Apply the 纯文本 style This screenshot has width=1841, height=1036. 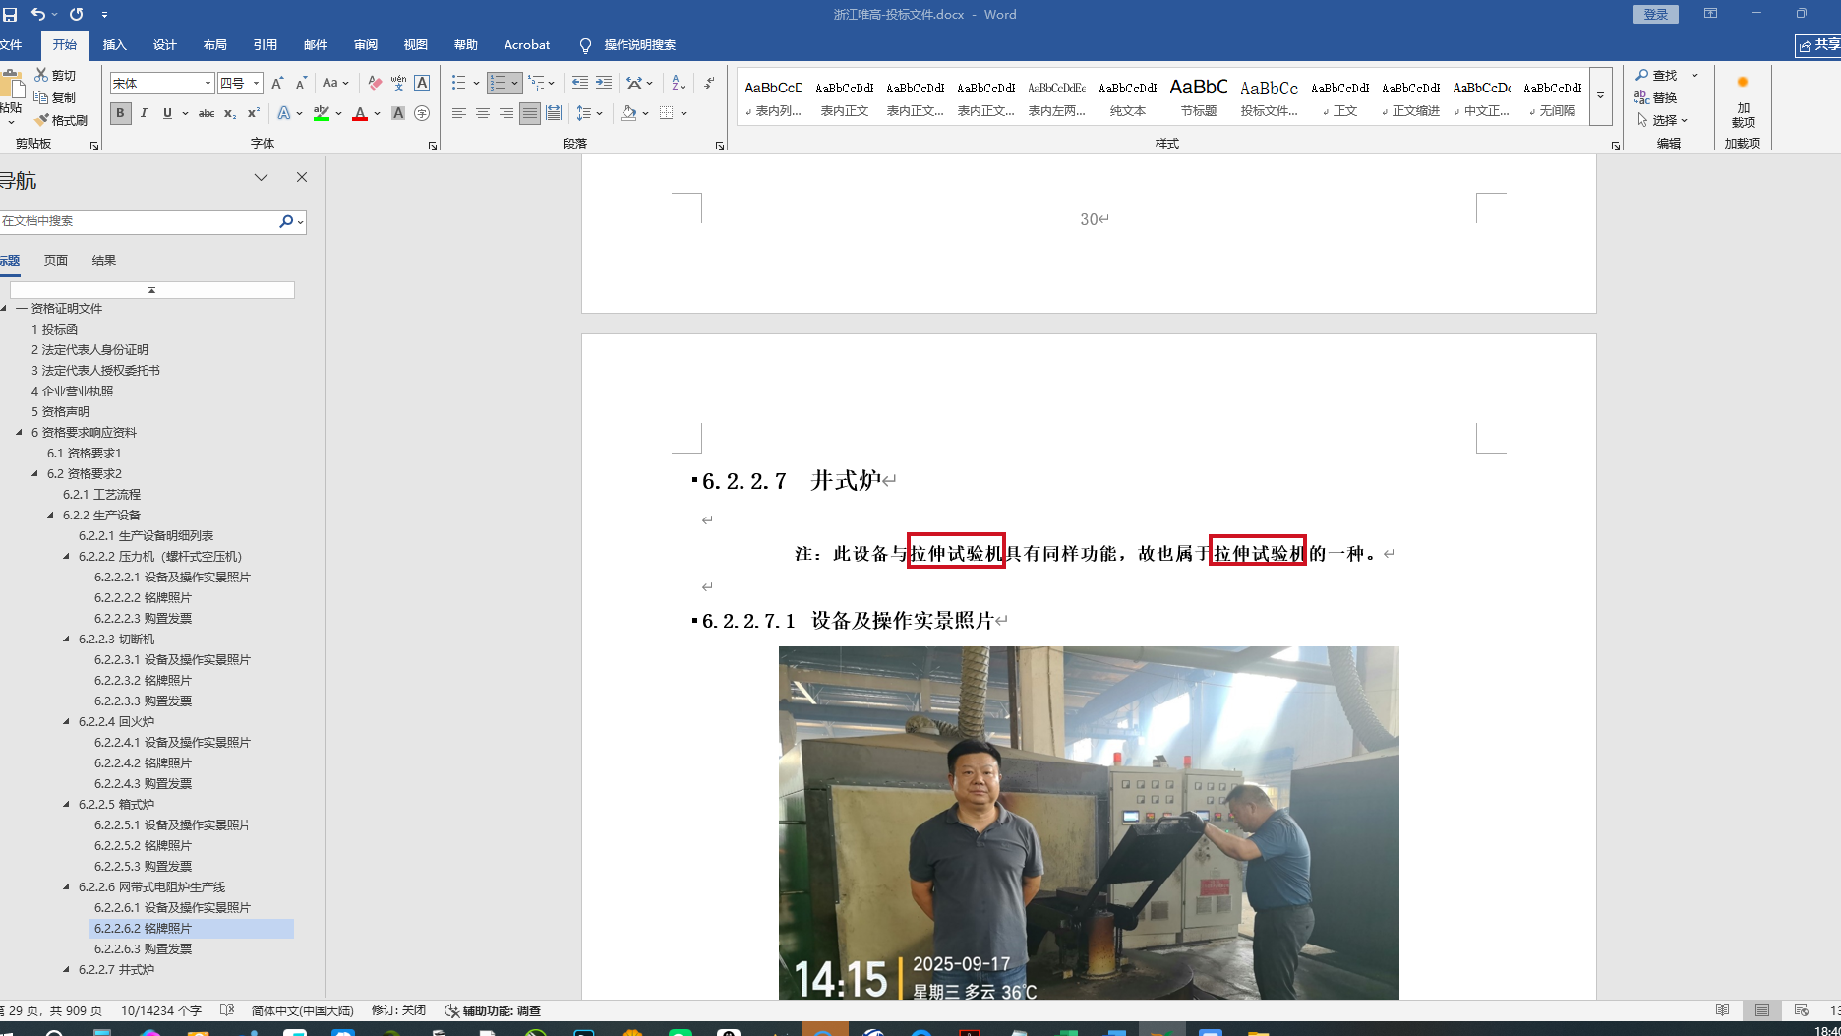tap(1128, 96)
